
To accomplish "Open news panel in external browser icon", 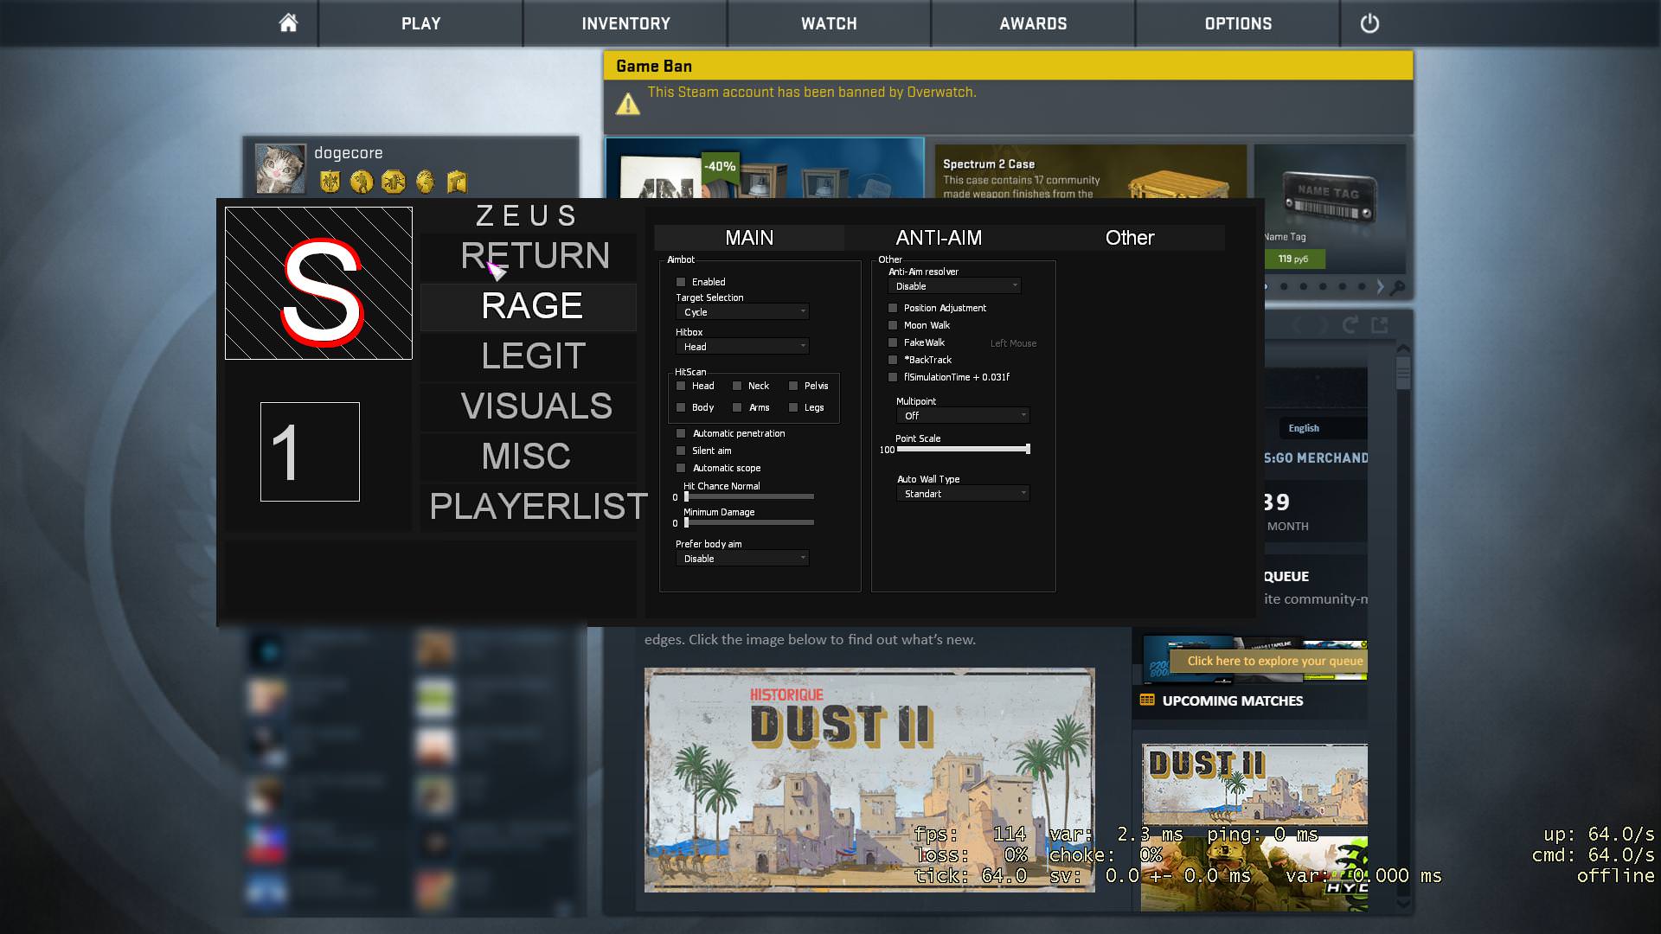I will coord(1380,324).
